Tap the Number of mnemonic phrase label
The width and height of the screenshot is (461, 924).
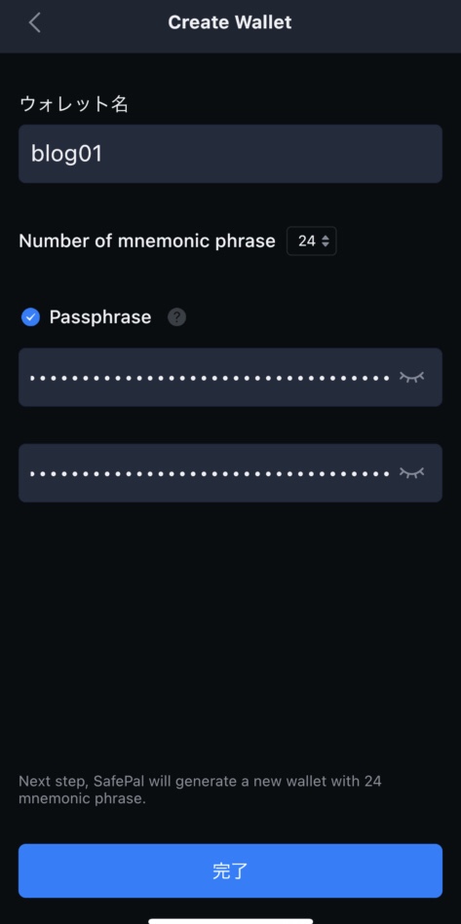[147, 241]
